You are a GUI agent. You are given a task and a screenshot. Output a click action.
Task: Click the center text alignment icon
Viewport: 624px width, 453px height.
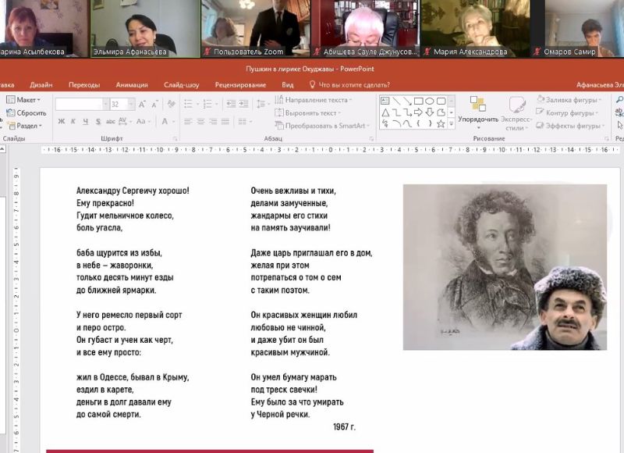200,122
